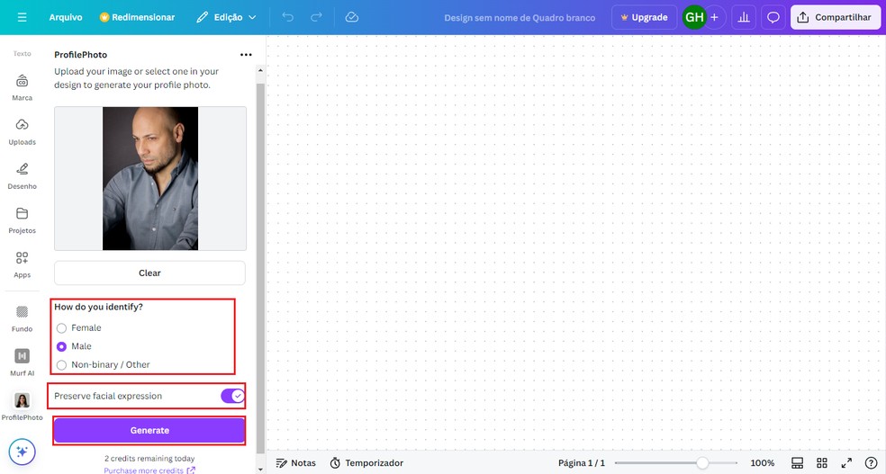886x474 pixels.
Task: Click the Upgrade button
Action: [644, 17]
